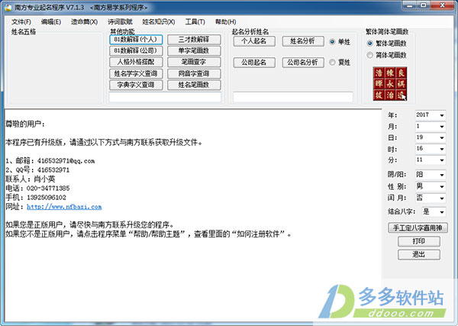
Task: Click 81数解释(个人) button
Action: 136,40
